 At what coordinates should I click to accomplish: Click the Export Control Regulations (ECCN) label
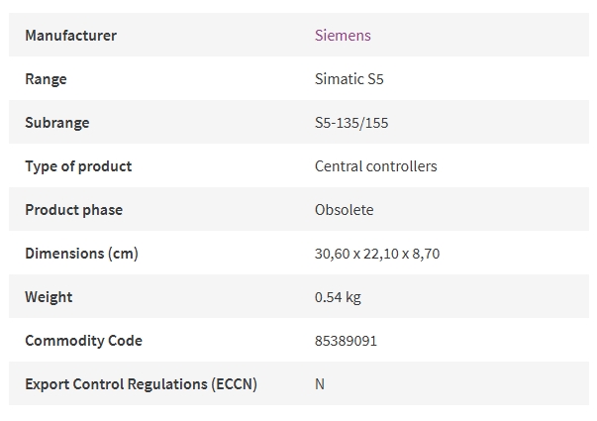(141, 384)
